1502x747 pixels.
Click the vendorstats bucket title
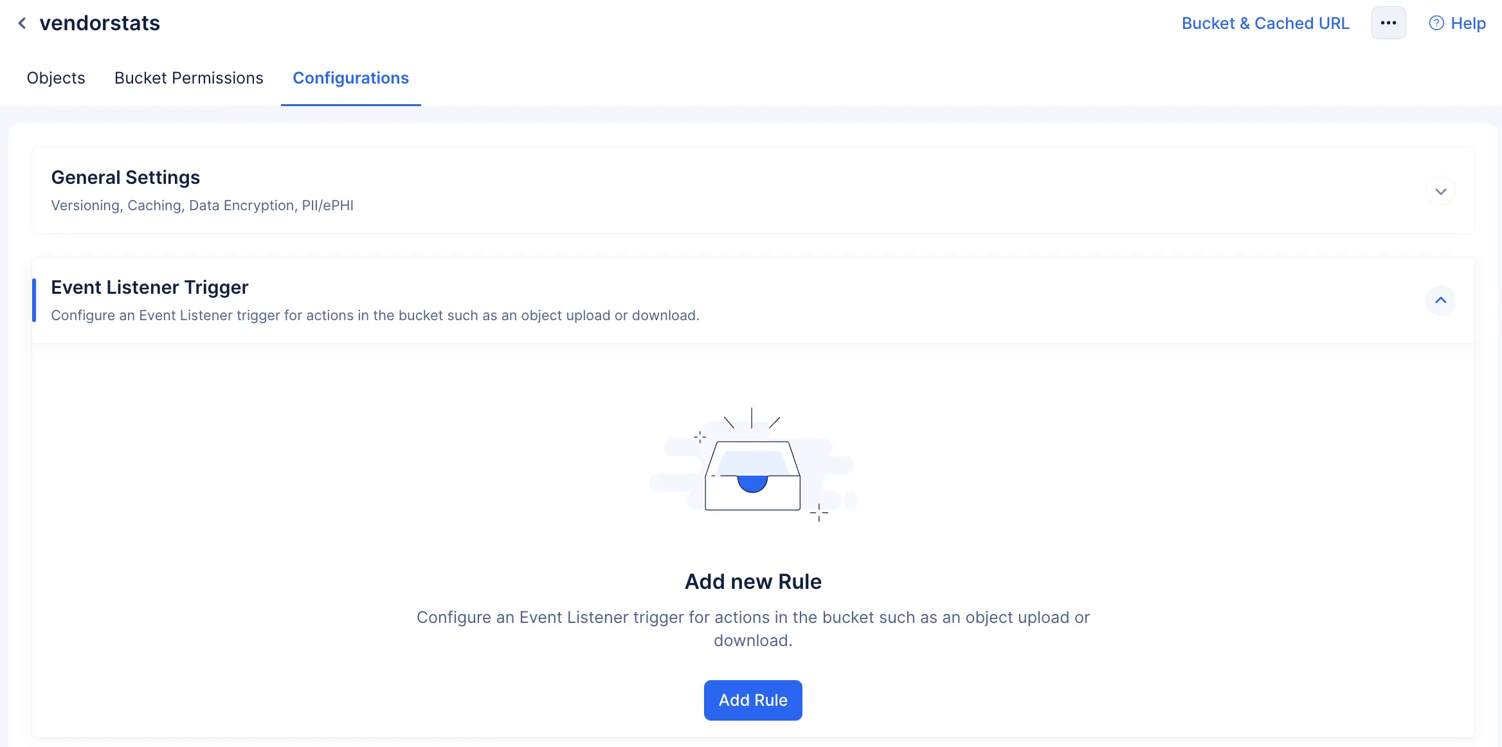click(x=100, y=23)
